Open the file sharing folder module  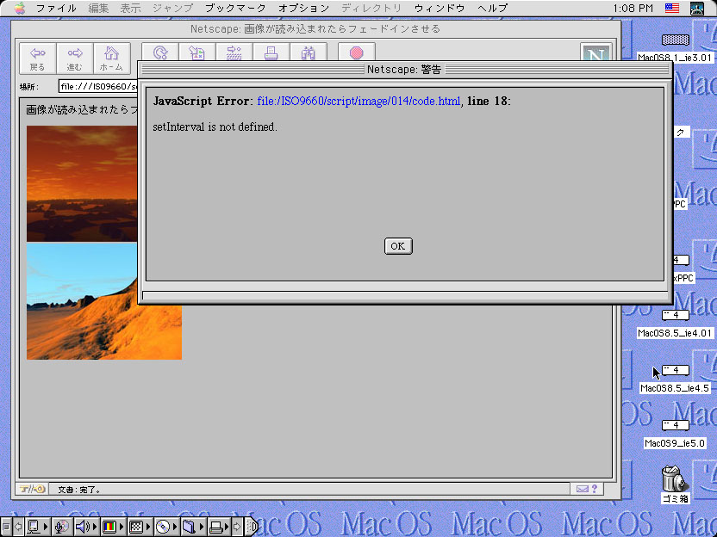pos(192,527)
